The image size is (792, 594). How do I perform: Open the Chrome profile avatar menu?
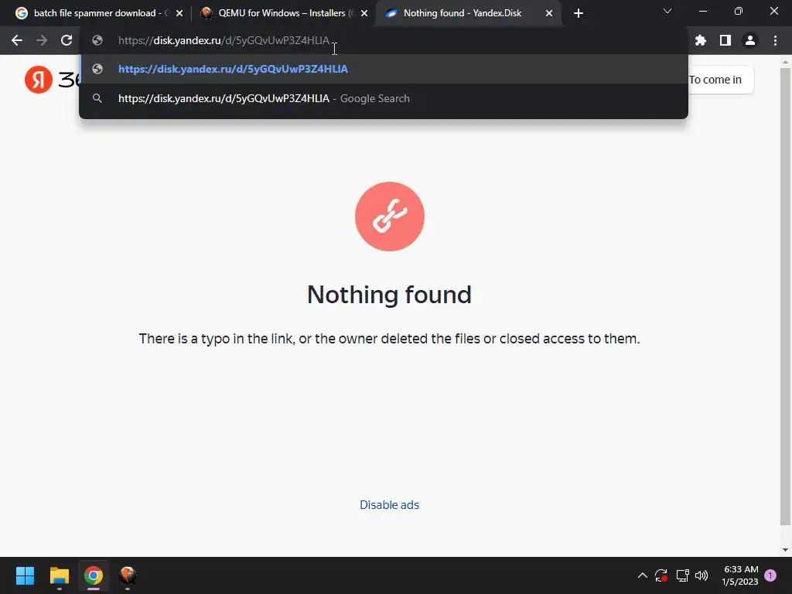point(750,40)
